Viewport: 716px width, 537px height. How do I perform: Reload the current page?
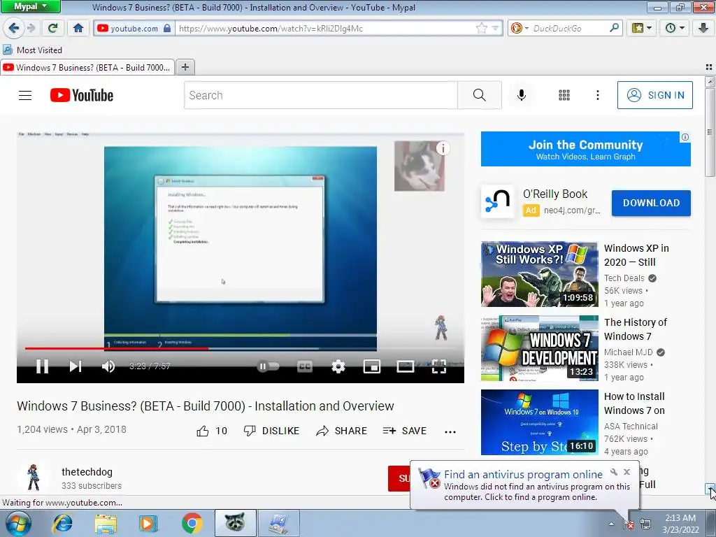[52, 28]
